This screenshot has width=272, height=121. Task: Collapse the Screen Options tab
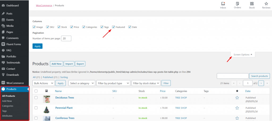[243, 55]
